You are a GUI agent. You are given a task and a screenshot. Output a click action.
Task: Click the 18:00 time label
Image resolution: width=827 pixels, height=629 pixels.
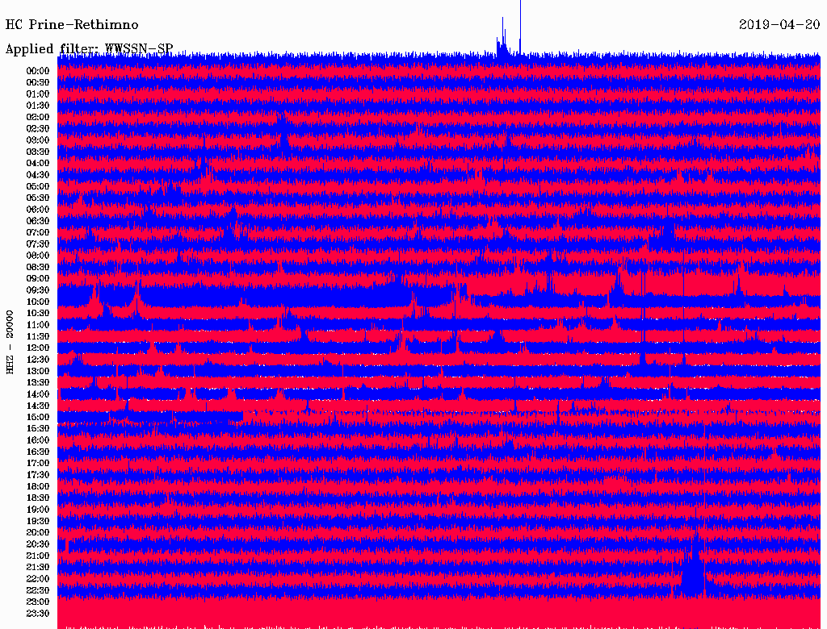38,486
